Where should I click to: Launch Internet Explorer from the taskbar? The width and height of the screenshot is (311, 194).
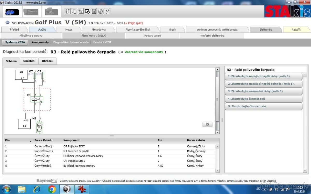pos(37,189)
